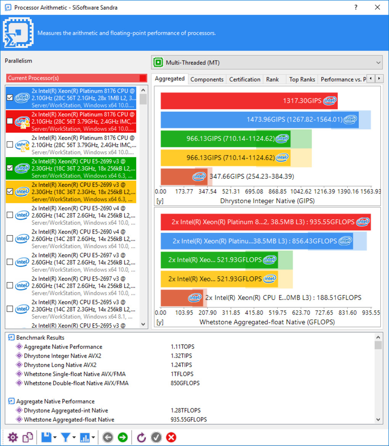
Task: Open the Top Ranks tab
Action: coord(302,79)
